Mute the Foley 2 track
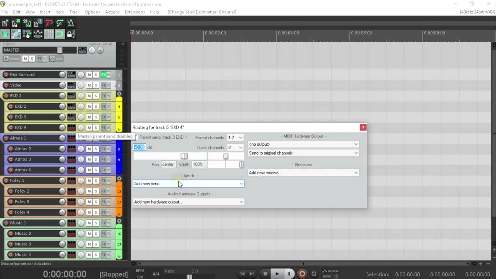Image resolution: width=496 pixels, height=279 pixels. (89, 191)
